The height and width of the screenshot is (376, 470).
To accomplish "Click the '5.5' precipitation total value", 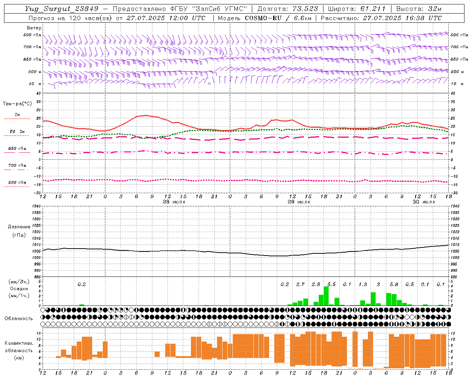I will pos(332,285).
